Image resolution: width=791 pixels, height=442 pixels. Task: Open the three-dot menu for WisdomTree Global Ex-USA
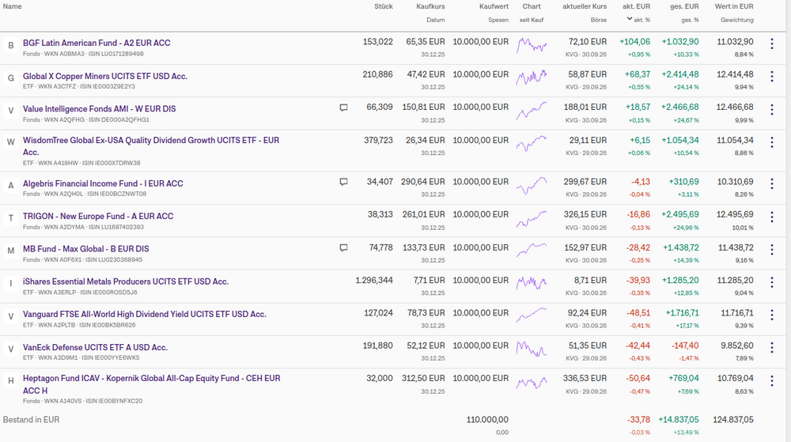point(771,142)
